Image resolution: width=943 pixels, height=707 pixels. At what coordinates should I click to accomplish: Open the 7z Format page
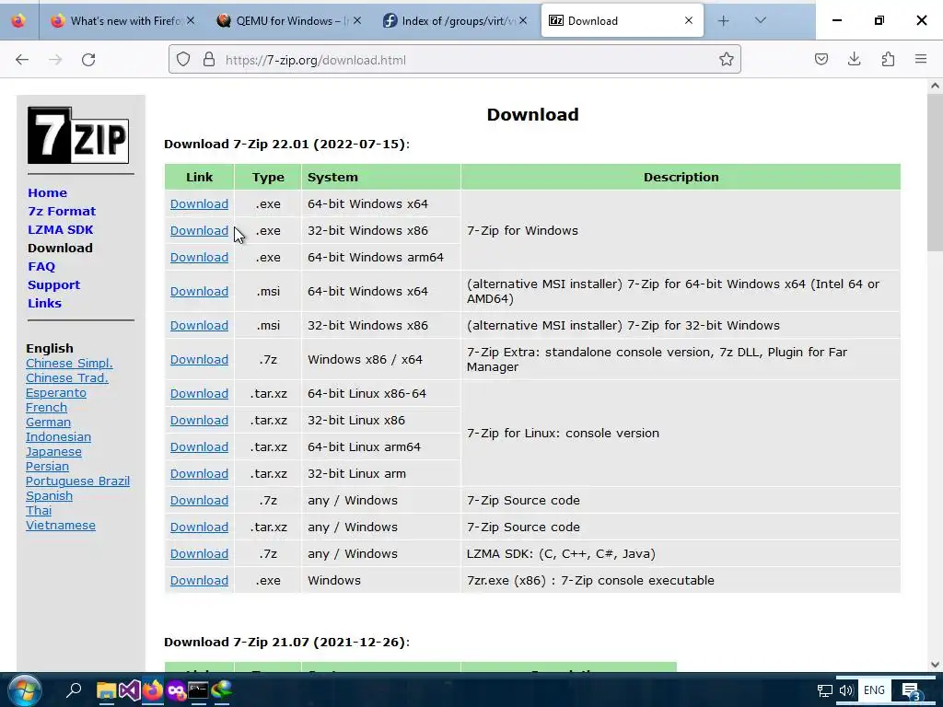coord(62,212)
